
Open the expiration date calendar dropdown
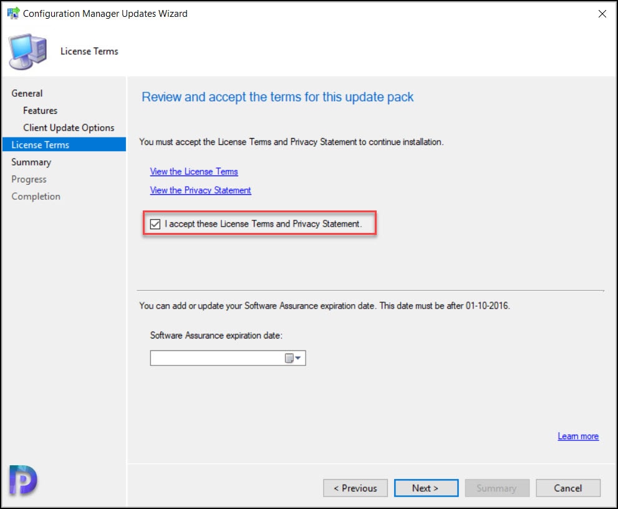click(x=293, y=358)
